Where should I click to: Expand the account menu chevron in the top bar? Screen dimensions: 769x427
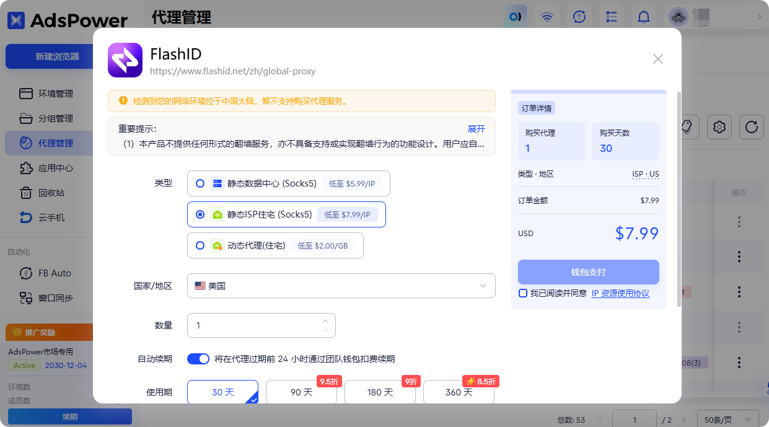click(760, 17)
